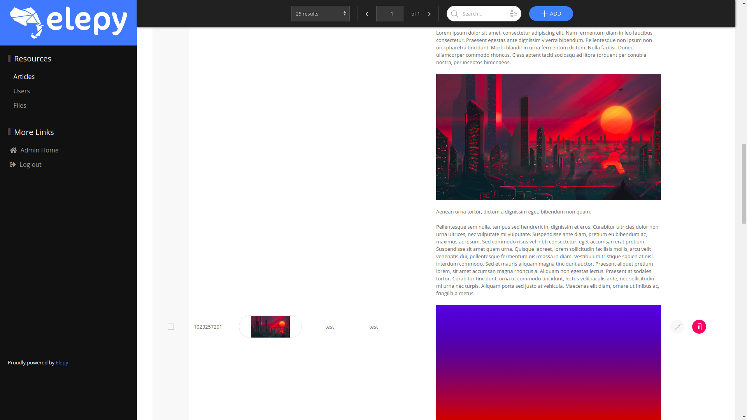Image resolution: width=747 pixels, height=420 pixels.
Task: Click the blue ADD button
Action: point(551,14)
